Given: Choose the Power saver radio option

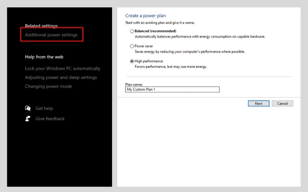Looking at the screenshot, I should (x=132, y=46).
